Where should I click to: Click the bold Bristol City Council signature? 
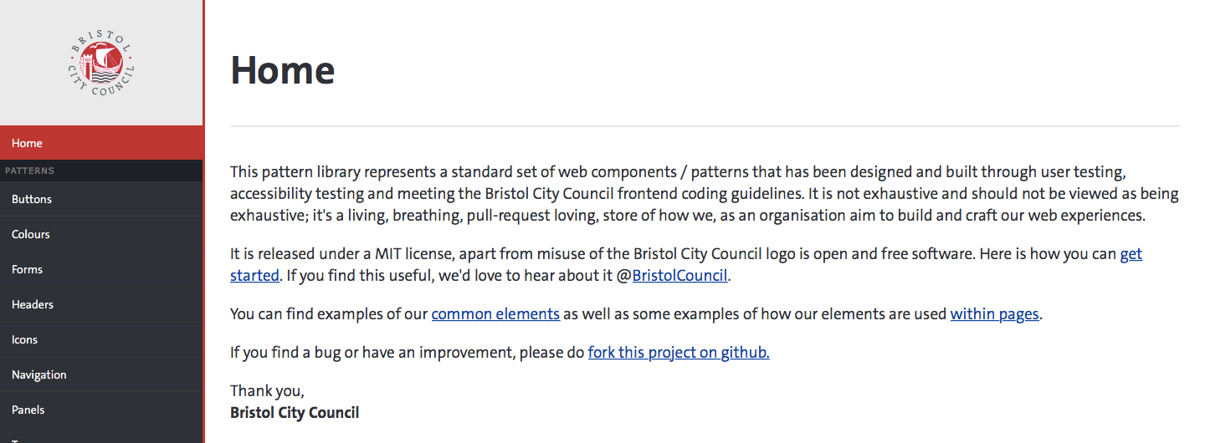(x=295, y=412)
